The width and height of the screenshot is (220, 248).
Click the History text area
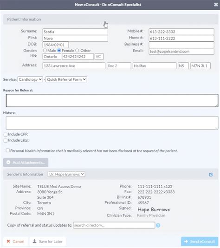112,123
